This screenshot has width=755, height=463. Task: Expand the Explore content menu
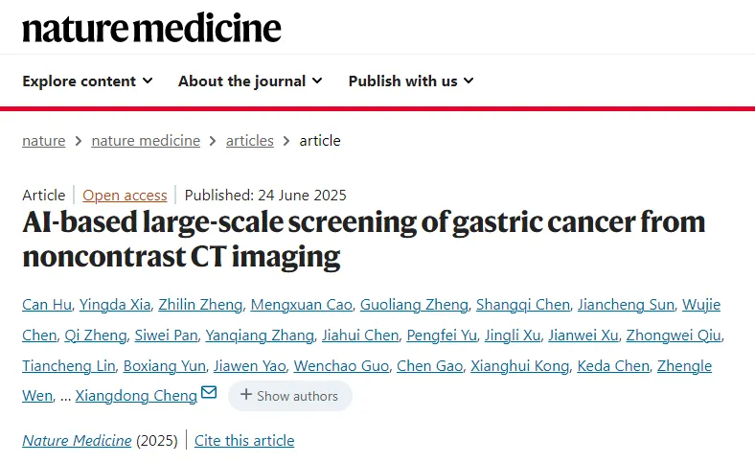(x=87, y=81)
